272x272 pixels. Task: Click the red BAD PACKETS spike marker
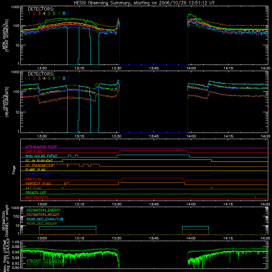coord(255,197)
